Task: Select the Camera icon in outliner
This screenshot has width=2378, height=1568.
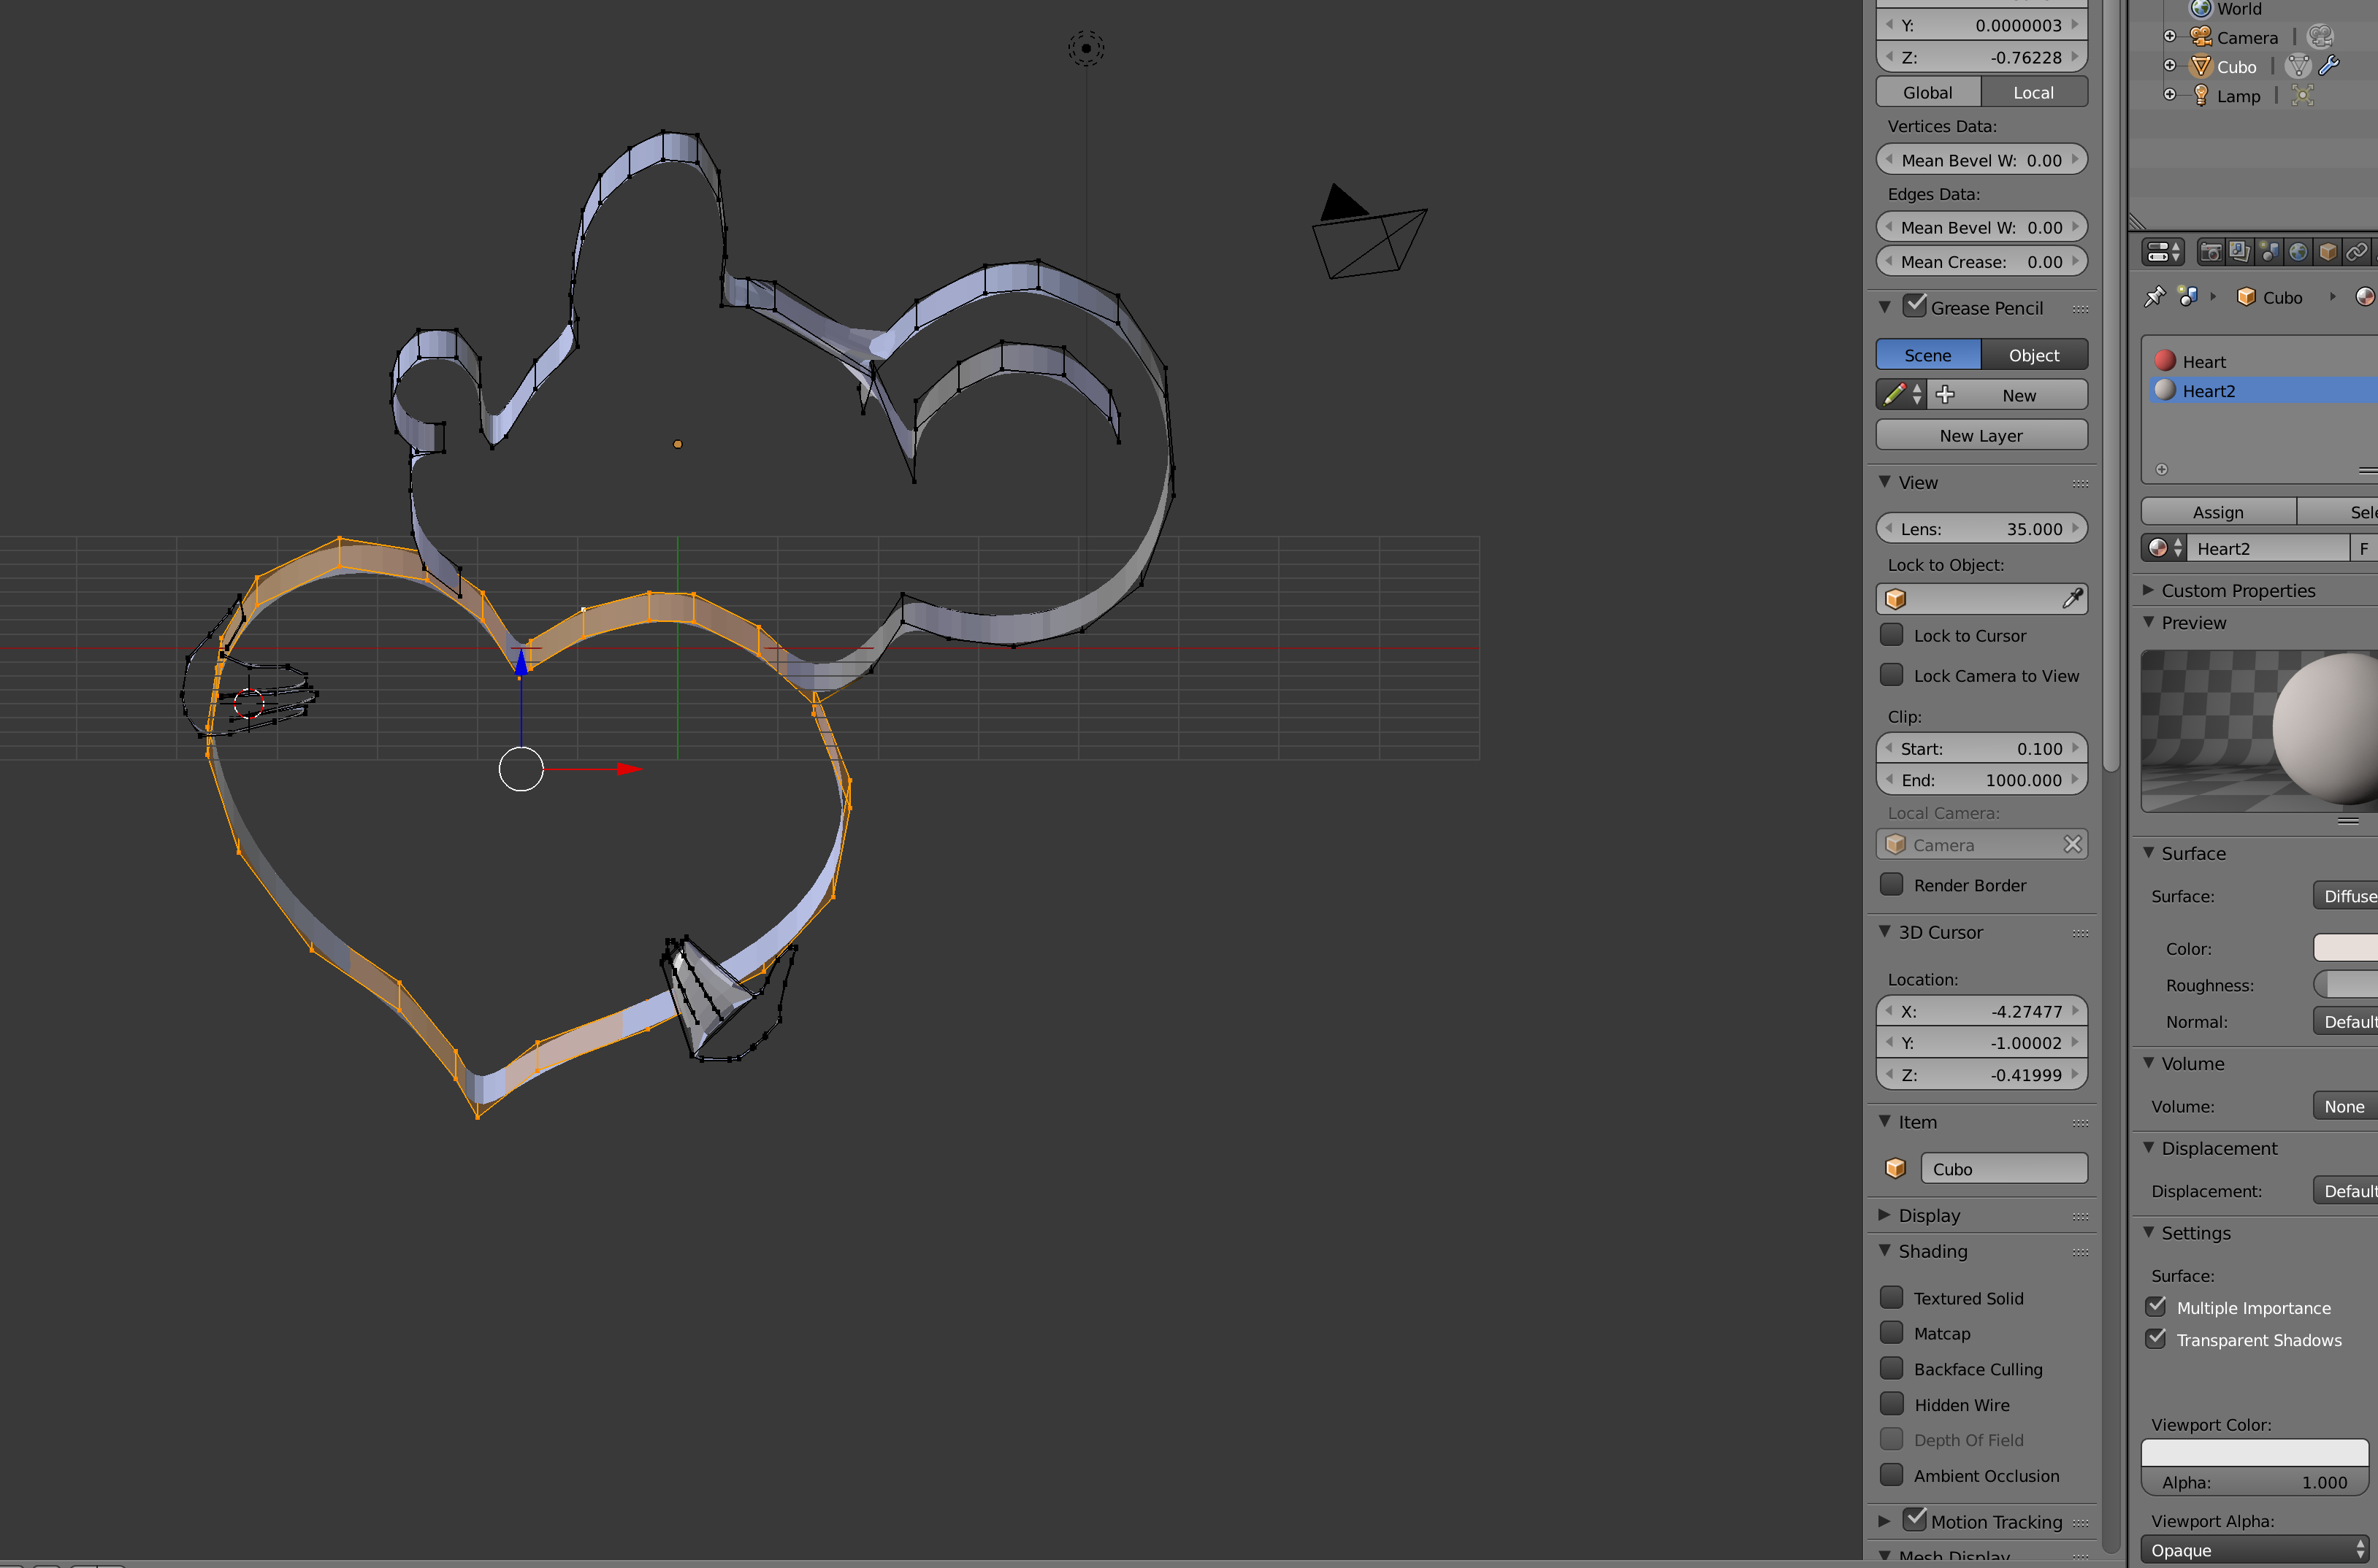Action: 2194,35
